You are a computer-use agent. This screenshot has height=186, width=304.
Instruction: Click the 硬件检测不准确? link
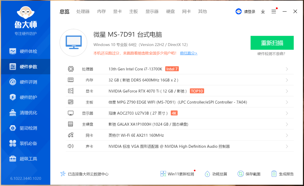(x=271, y=54)
